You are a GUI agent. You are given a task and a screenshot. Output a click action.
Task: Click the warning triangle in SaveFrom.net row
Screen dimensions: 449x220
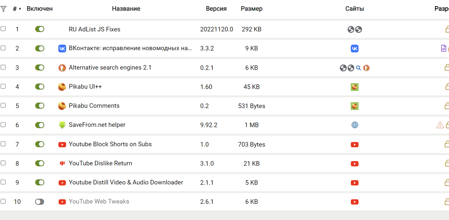(x=440, y=125)
